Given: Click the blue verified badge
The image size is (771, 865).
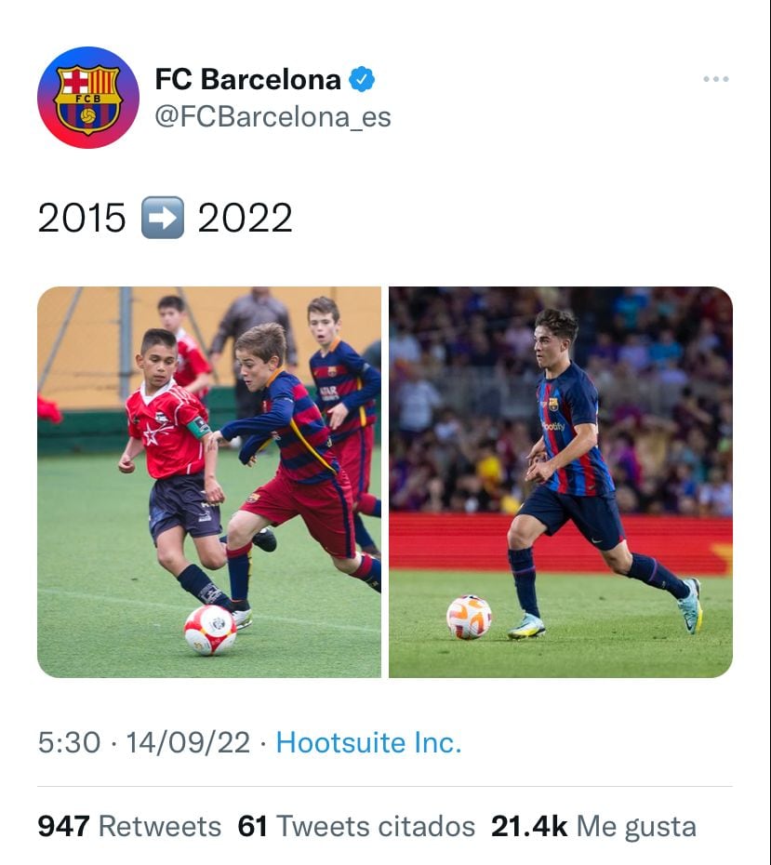Looking at the screenshot, I should (x=362, y=80).
